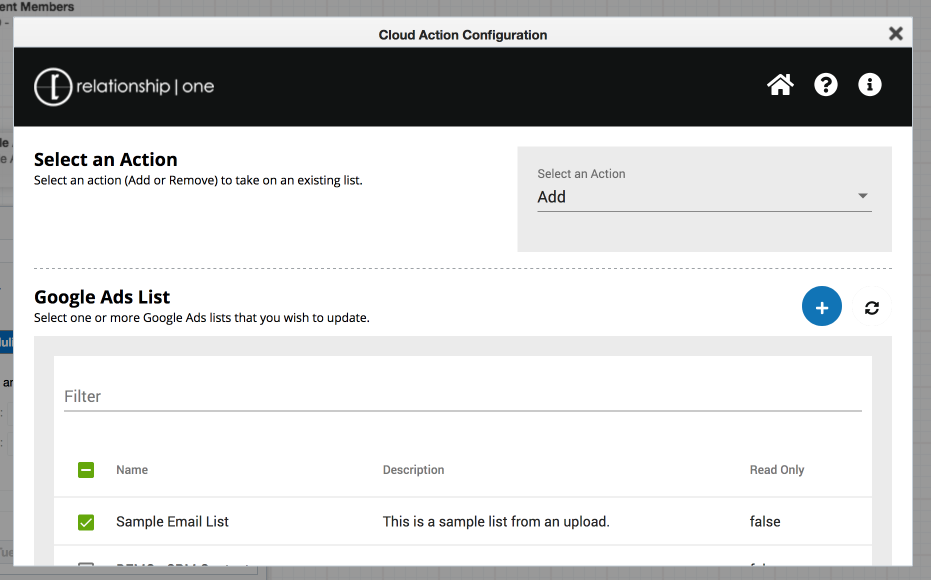931x580 pixels.
Task: Open the help question mark icon
Action: pyautogui.click(x=825, y=84)
